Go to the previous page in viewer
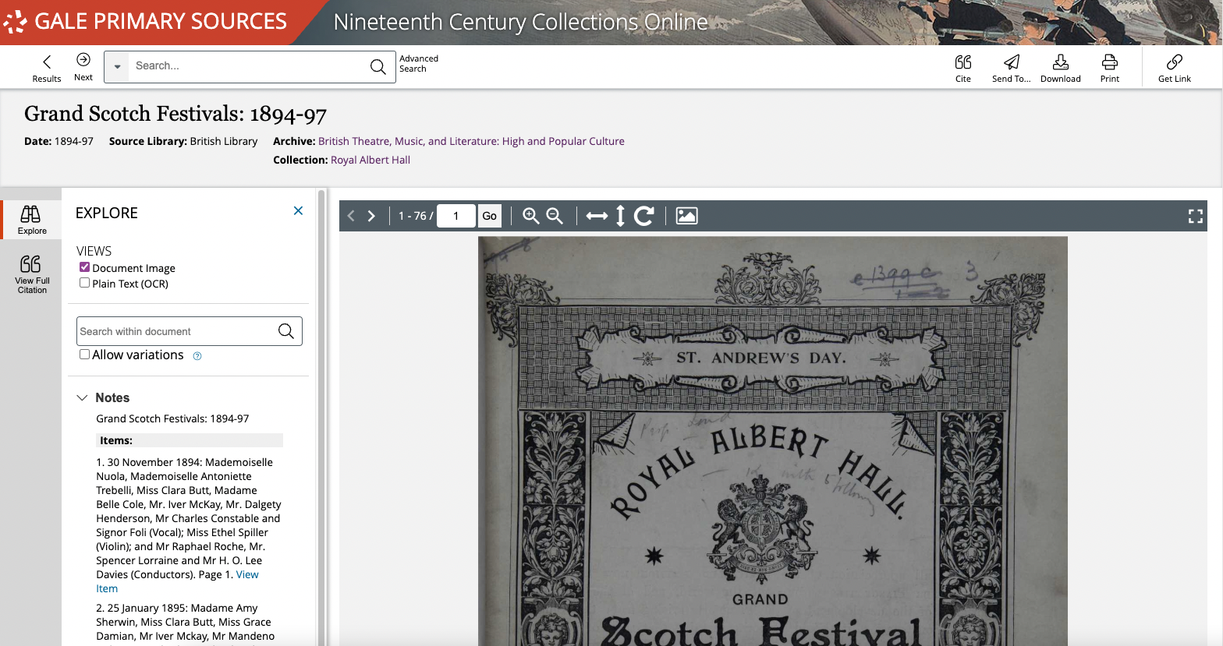This screenshot has height=646, width=1223. pos(351,216)
